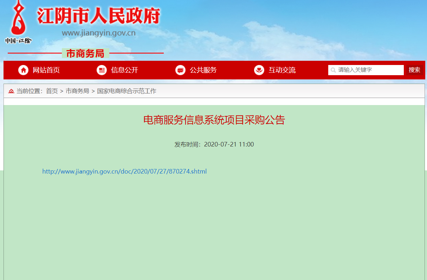Follow the 870274.shtml document link
The image size is (427, 280).
[x=124, y=171]
